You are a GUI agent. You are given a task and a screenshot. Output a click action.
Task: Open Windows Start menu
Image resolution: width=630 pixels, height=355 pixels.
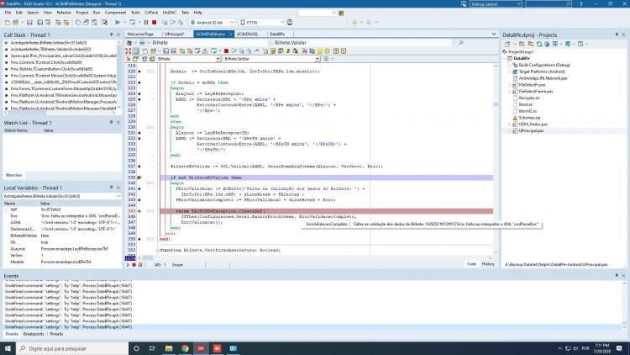[8, 348]
